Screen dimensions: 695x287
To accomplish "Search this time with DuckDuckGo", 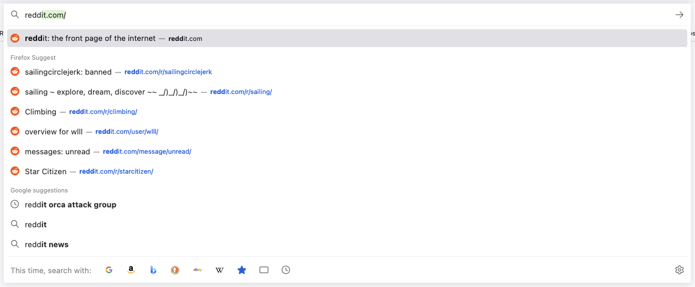I will (175, 270).
